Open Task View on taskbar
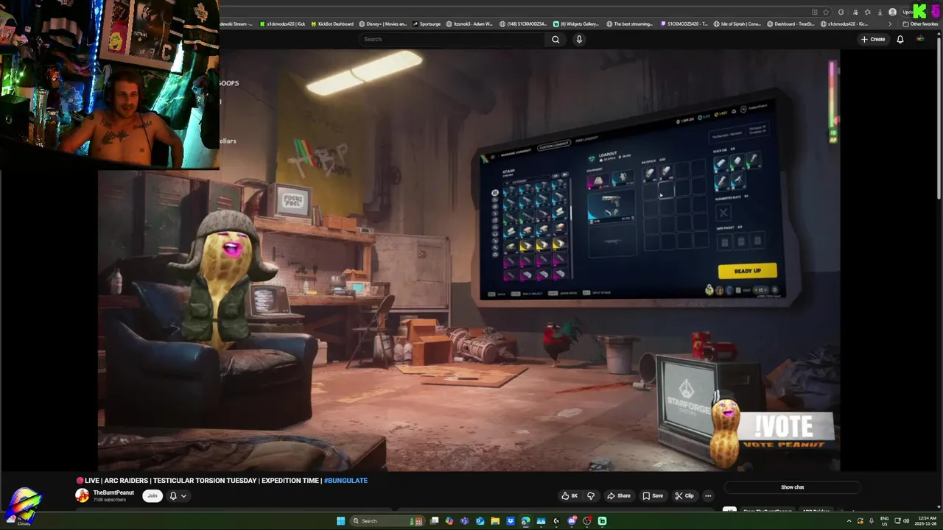943x530 pixels. [x=434, y=521]
